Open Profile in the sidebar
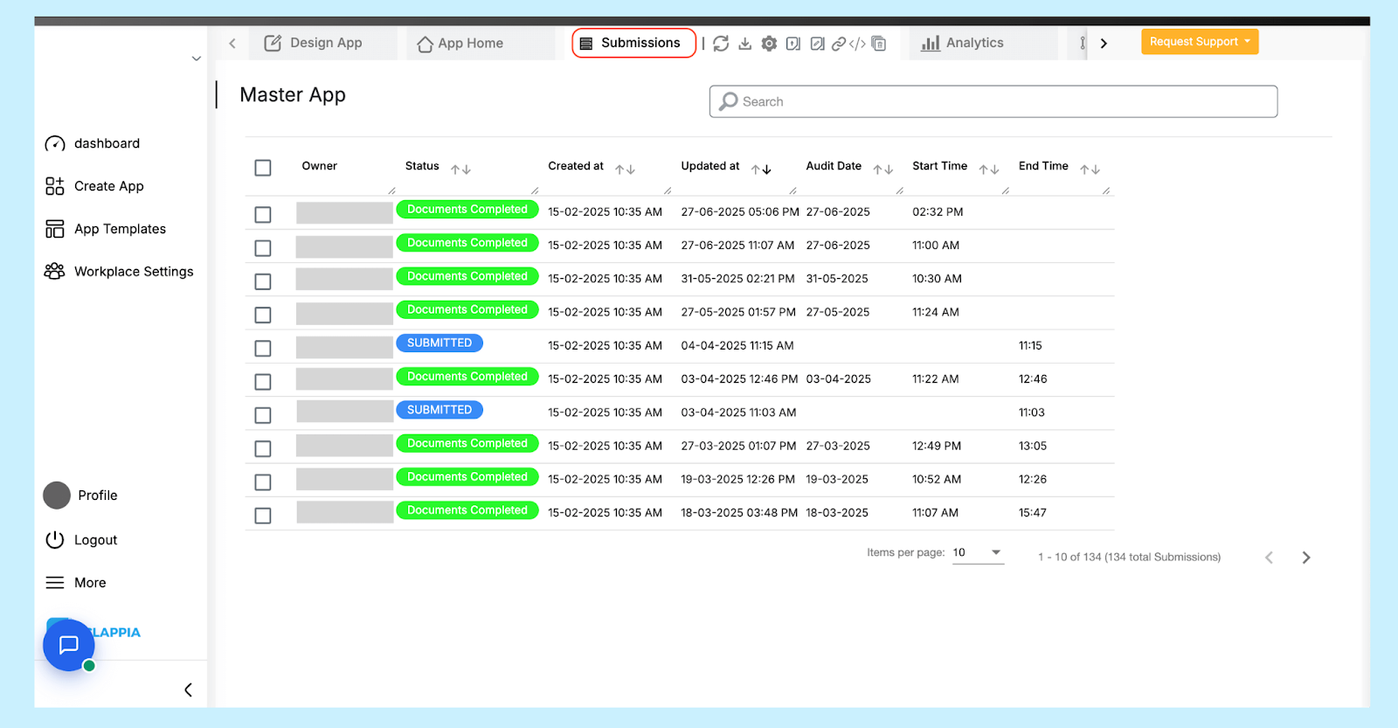This screenshot has height=728, width=1398. 80,496
